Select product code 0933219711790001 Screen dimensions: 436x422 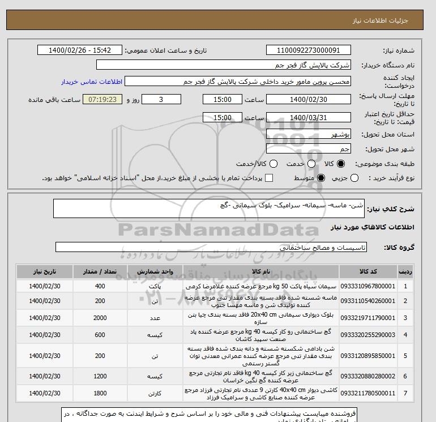click(368, 318)
